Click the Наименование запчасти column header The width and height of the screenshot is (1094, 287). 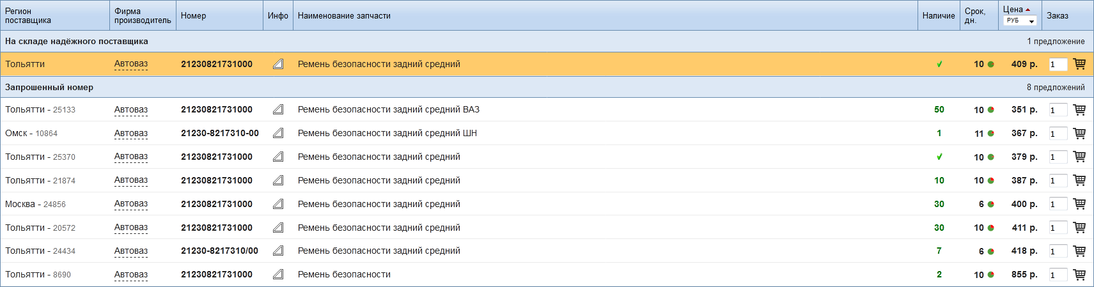[x=344, y=15]
